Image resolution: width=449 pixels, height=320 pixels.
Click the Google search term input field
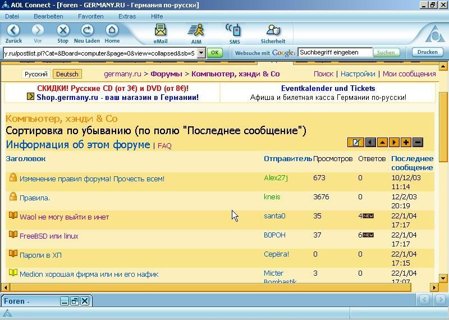pyautogui.click(x=335, y=52)
